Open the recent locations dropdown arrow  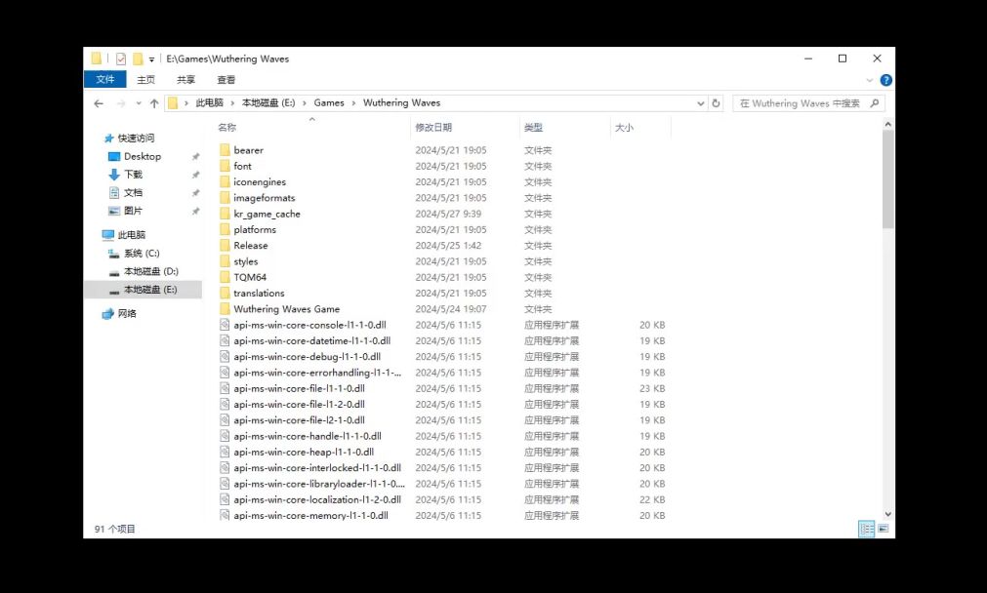pyautogui.click(x=139, y=103)
